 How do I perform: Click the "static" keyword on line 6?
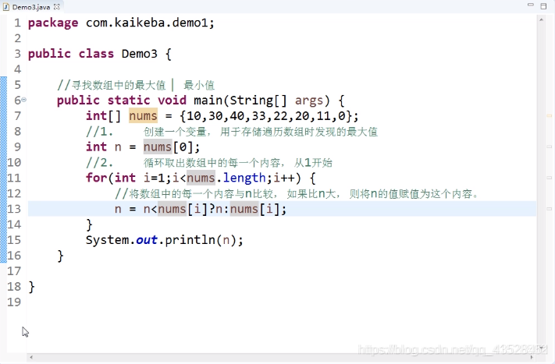coord(129,101)
